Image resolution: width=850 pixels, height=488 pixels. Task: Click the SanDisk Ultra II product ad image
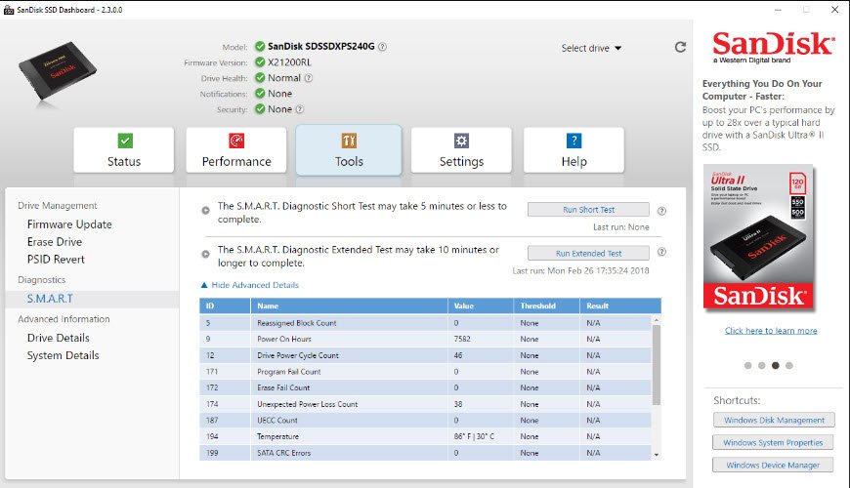tap(759, 237)
